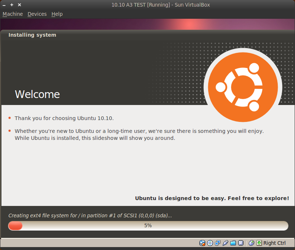Image resolution: width=295 pixels, height=250 pixels.
Task: Click the "While Ubuntu is installed" slideshow sentence
Action: 95,138
